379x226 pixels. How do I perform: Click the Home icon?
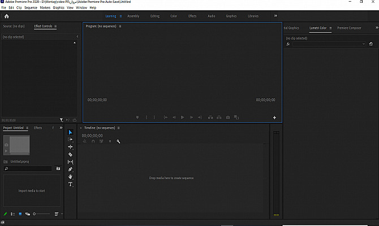7,16
